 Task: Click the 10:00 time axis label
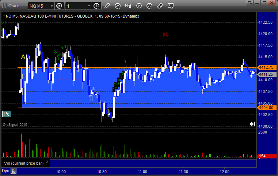(61, 172)
